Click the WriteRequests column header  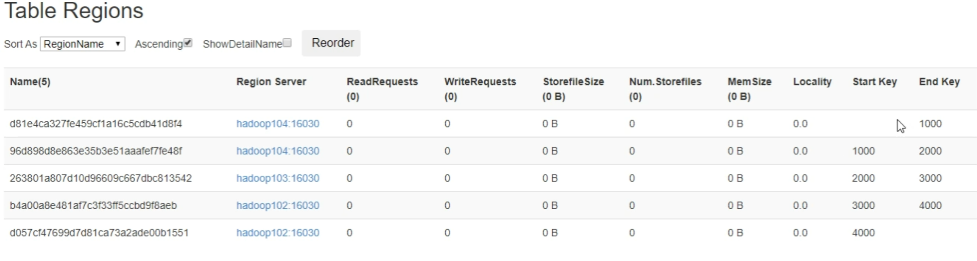pyautogui.click(x=480, y=82)
